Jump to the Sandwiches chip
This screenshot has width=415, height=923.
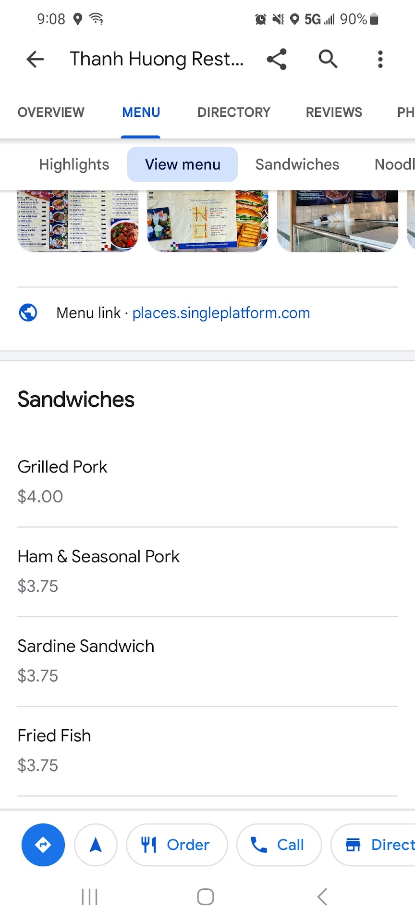click(x=297, y=164)
